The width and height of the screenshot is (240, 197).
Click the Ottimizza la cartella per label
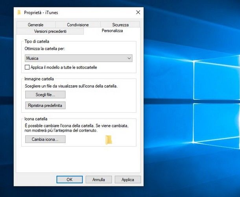[x=45, y=49]
